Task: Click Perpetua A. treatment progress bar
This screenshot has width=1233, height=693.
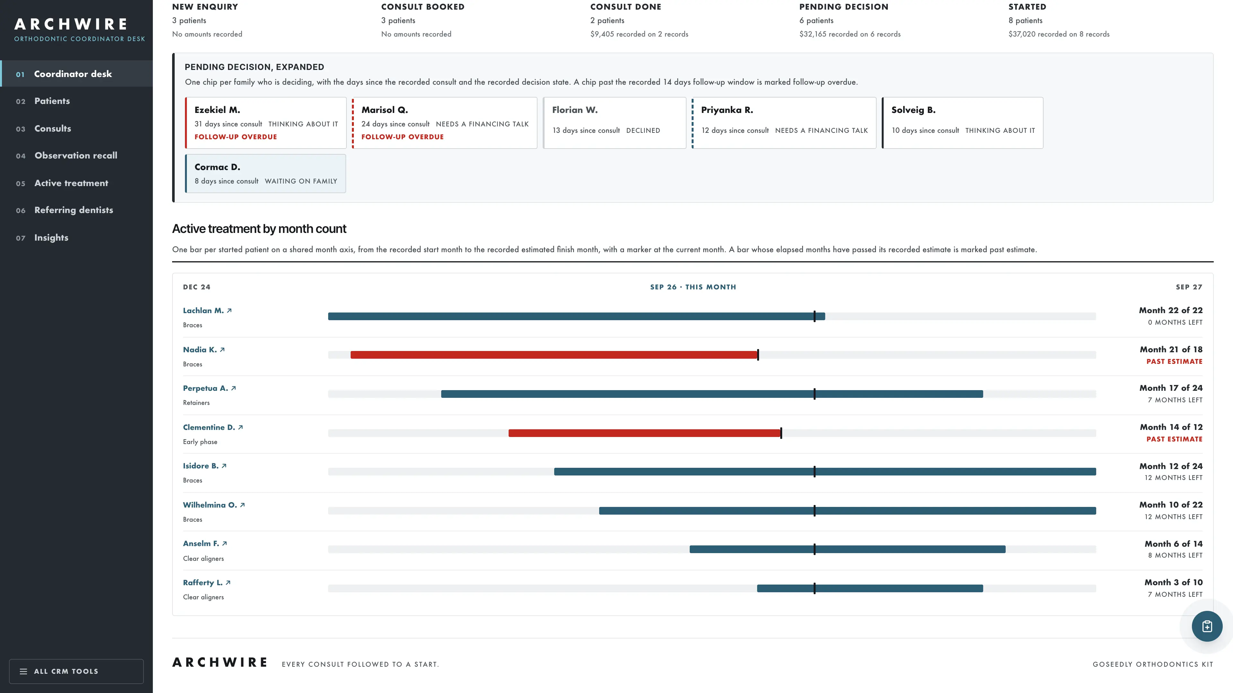Action: [x=712, y=394]
